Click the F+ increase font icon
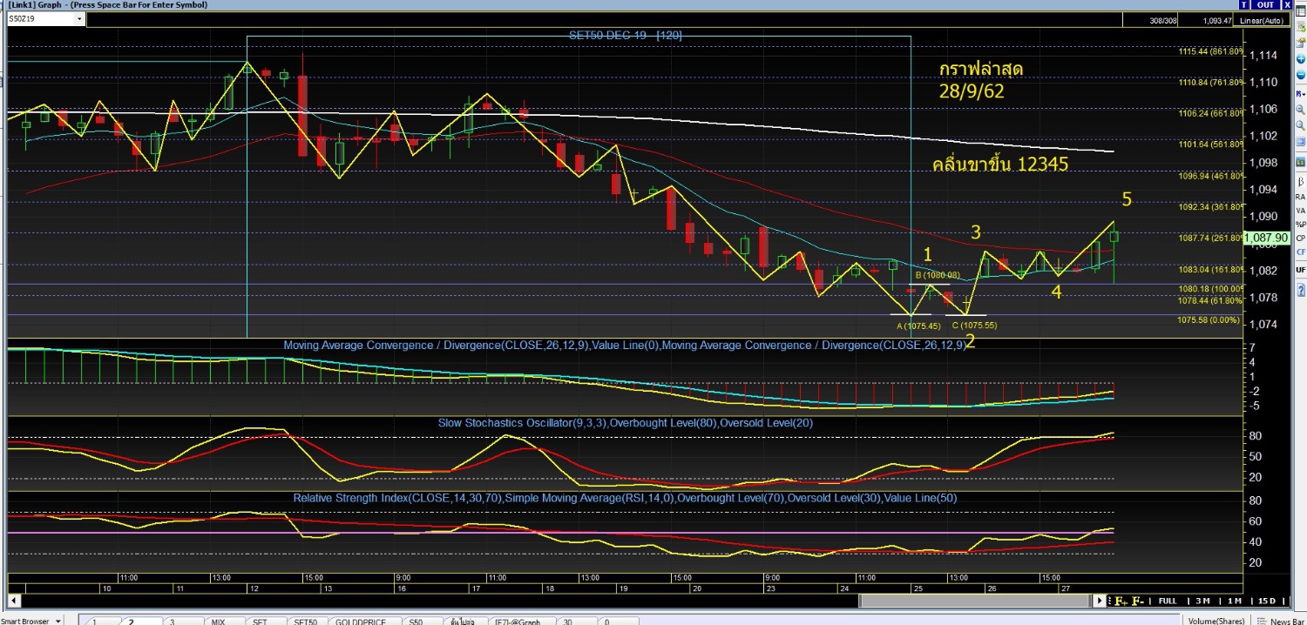Viewport: 1307px width, 625px height. [1121, 601]
